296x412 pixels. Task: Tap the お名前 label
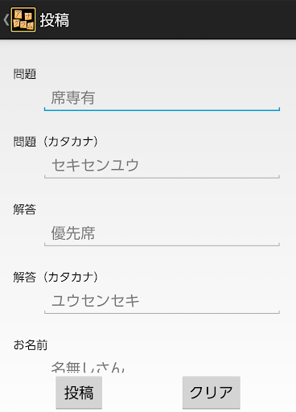tap(31, 345)
